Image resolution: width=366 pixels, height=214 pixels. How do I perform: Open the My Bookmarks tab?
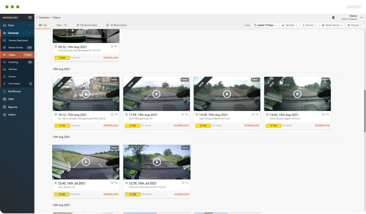[x=87, y=25]
